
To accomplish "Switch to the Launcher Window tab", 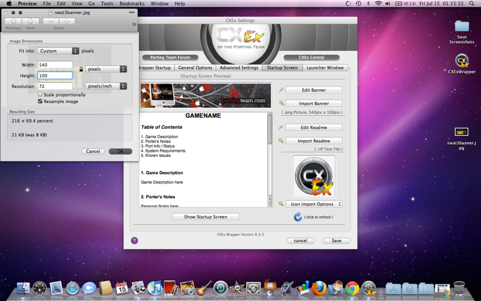I will pos(325,68).
